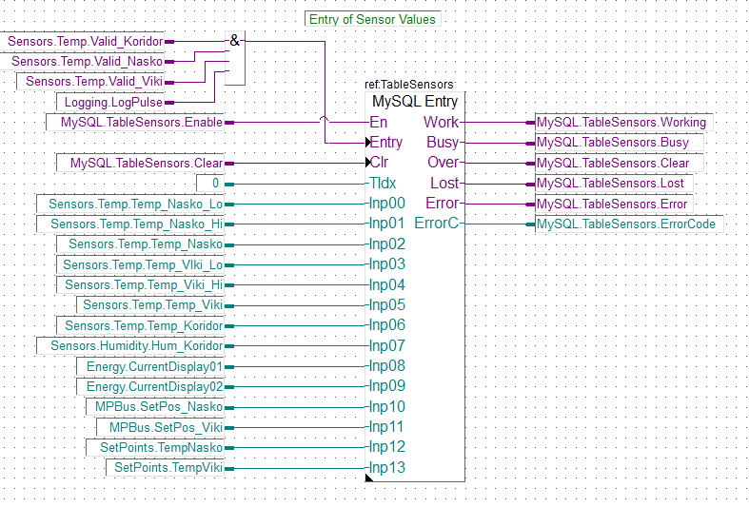Click the Energy.CurrentDisplay02 variable box
The width and height of the screenshot is (749, 507).
[151, 387]
